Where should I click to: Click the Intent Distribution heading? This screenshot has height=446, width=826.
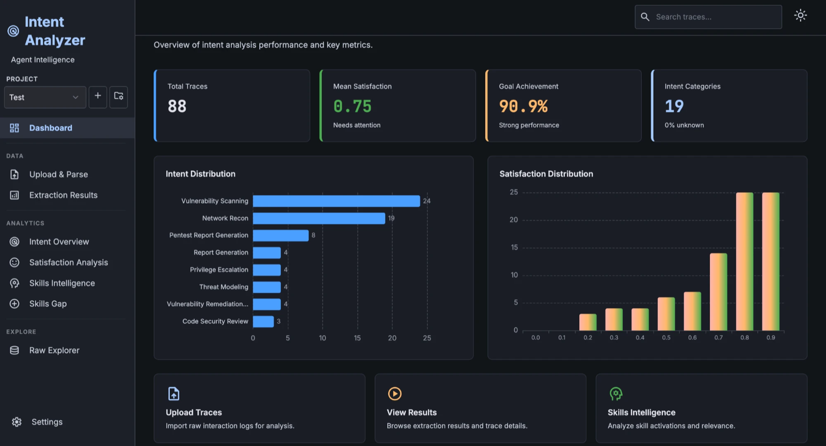click(x=200, y=174)
